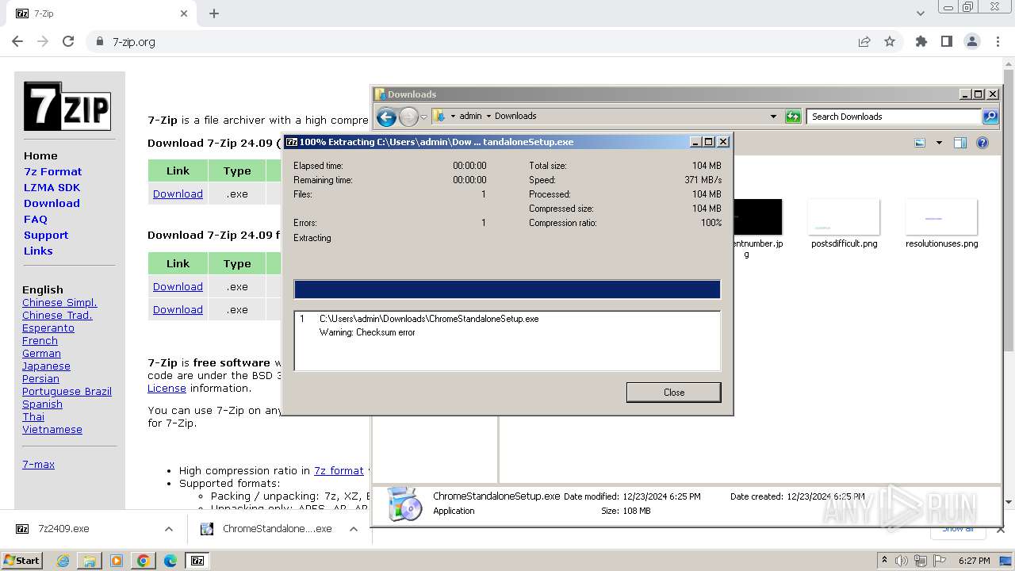Screen dimensions: 1015x571
Task: Refresh the Downloads folder view
Action: [793, 117]
